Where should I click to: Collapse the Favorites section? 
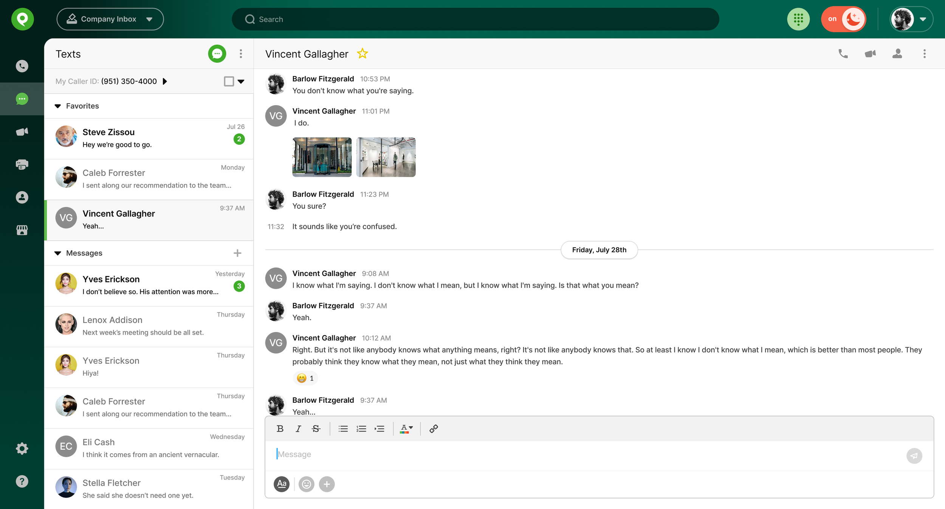[57, 106]
